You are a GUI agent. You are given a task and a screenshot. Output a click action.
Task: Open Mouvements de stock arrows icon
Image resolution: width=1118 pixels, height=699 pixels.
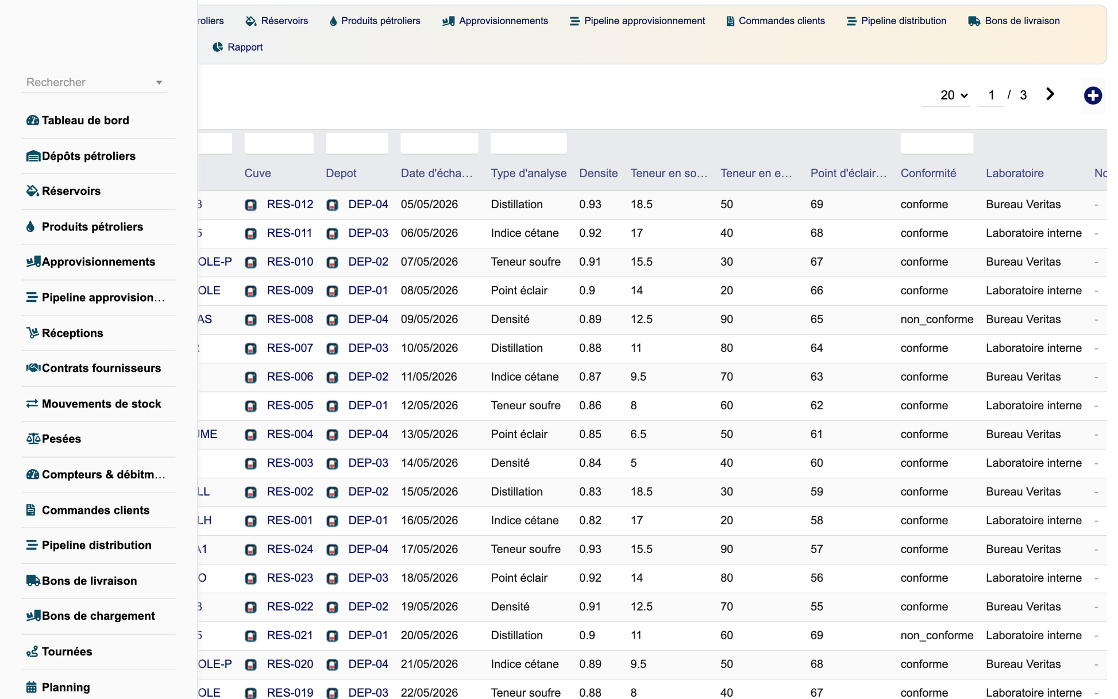coord(32,404)
